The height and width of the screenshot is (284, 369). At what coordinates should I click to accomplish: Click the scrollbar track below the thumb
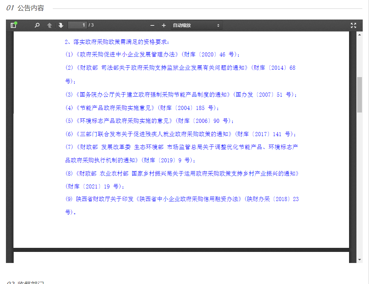tap(359, 184)
